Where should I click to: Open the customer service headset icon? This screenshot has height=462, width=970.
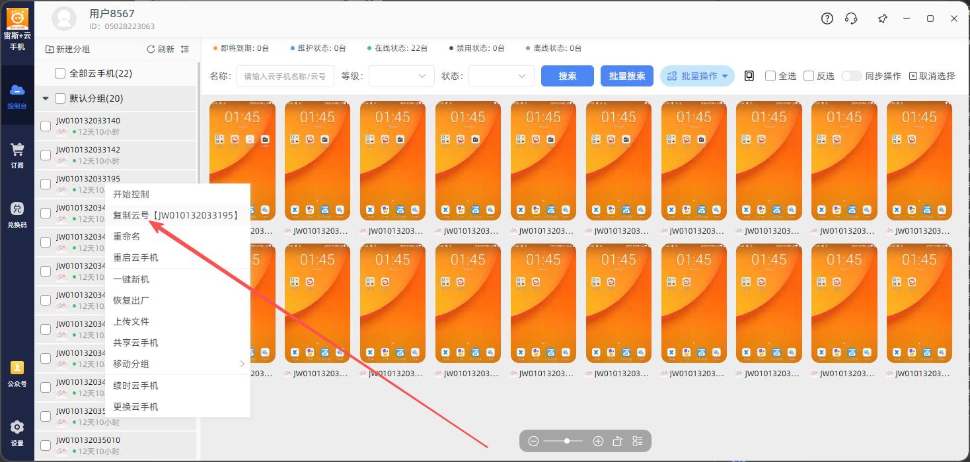851,18
